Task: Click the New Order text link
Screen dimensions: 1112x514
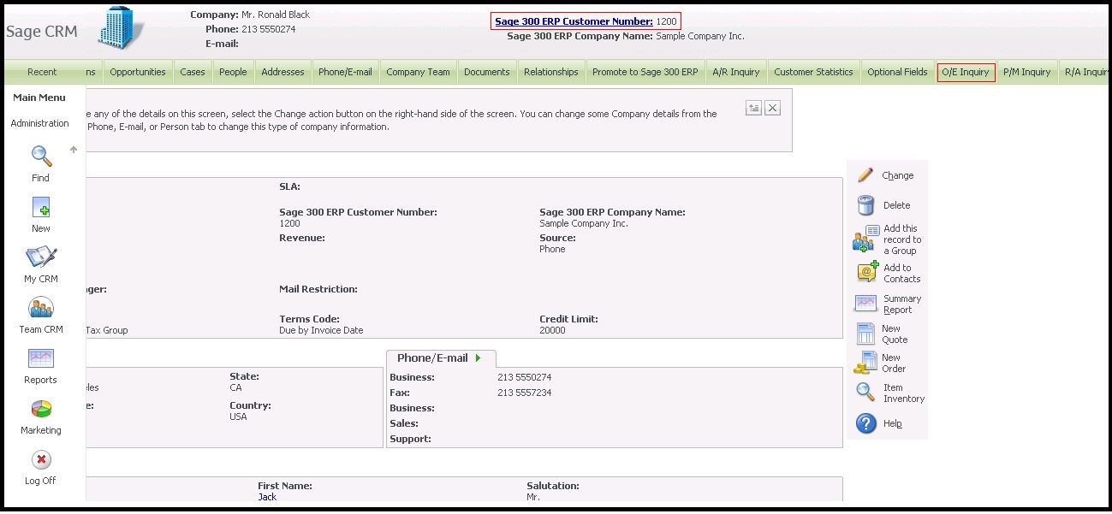Action: click(x=894, y=363)
